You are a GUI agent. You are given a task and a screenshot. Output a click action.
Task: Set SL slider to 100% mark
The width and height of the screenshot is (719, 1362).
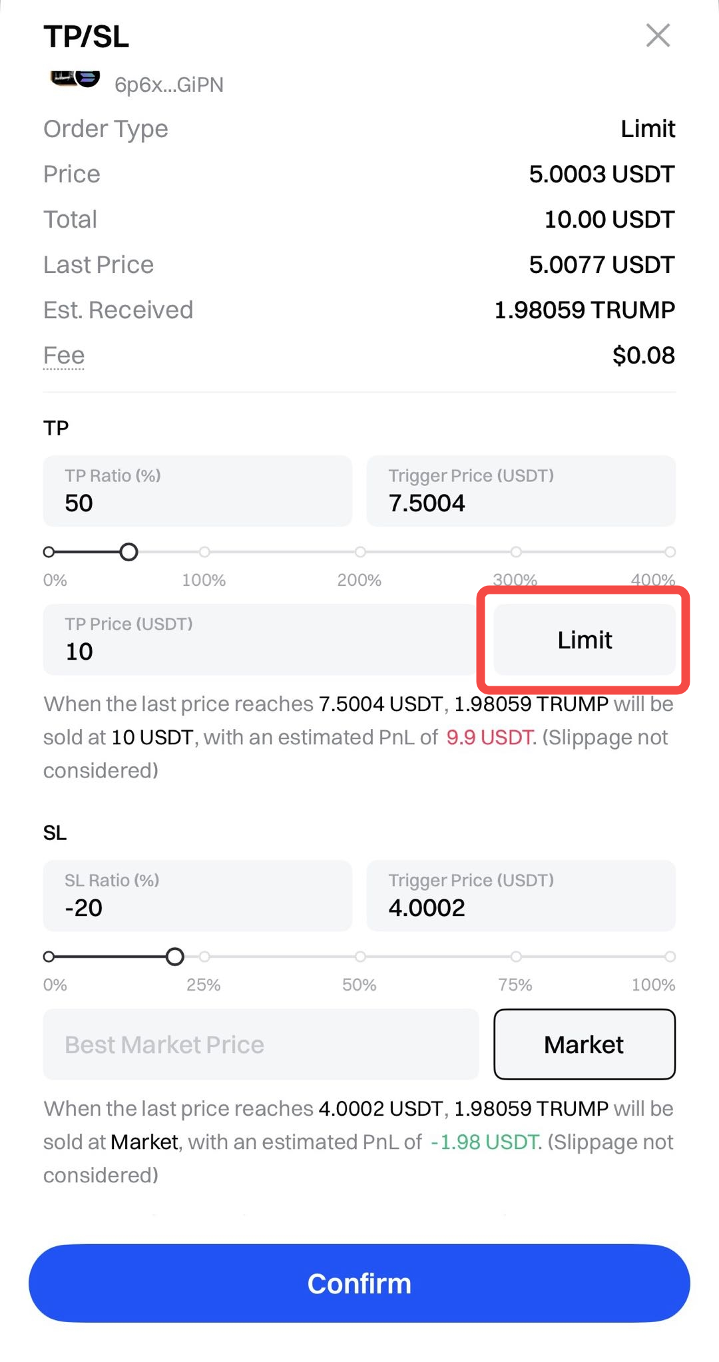tap(670, 957)
